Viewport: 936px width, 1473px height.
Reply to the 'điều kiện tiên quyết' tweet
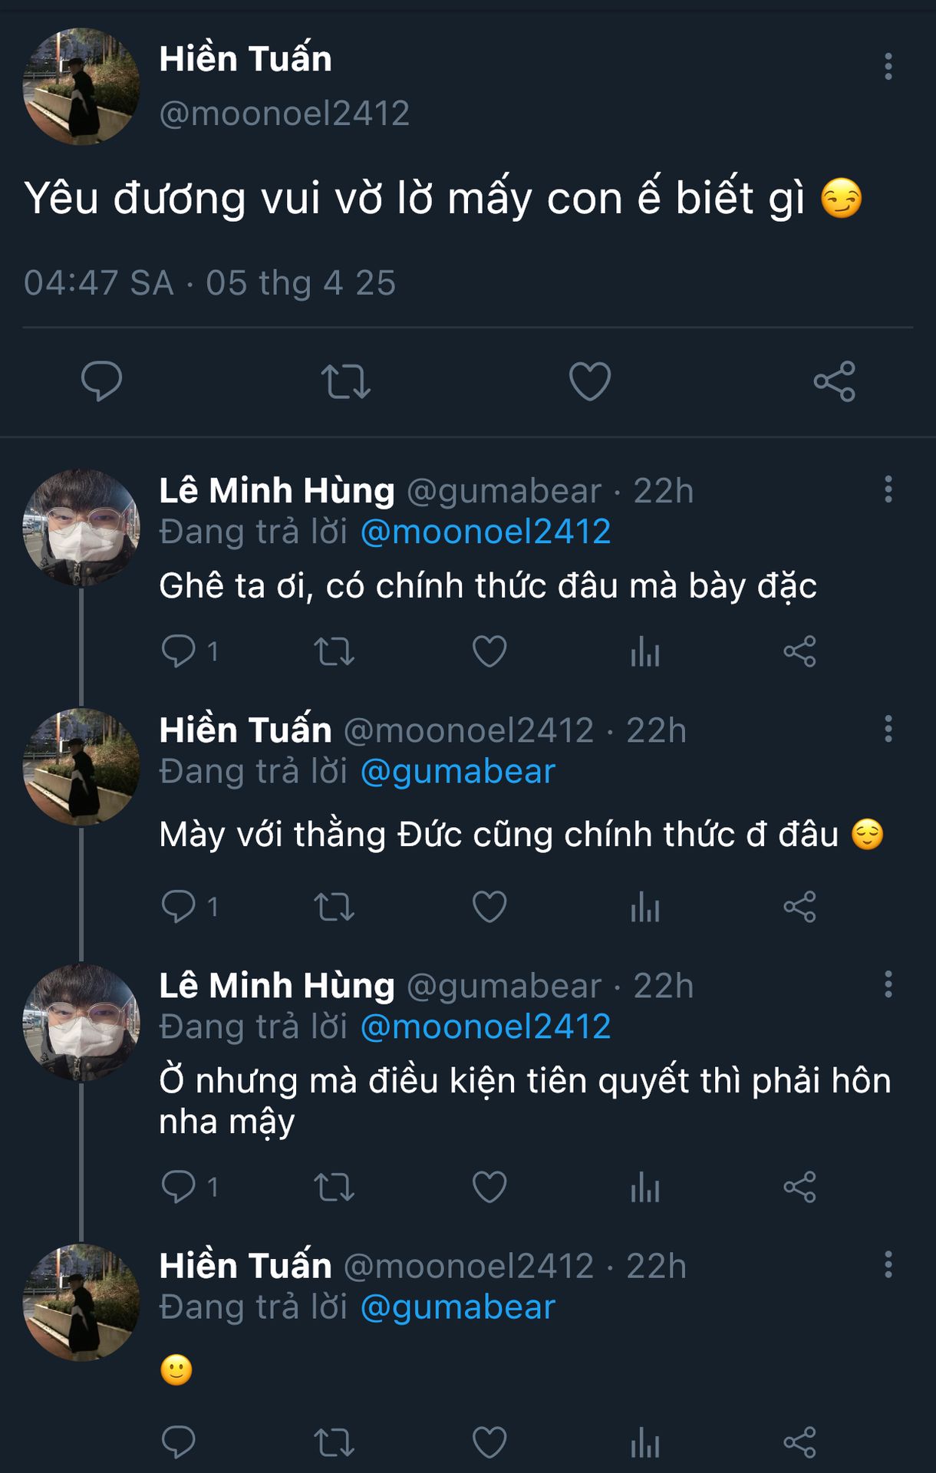(x=179, y=1187)
